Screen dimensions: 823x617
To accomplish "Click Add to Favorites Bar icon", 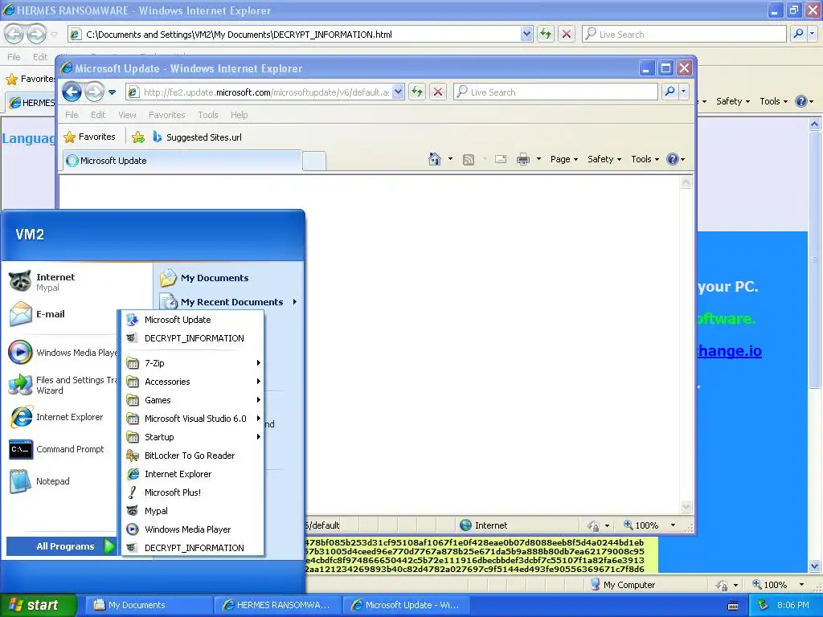I will 138,137.
